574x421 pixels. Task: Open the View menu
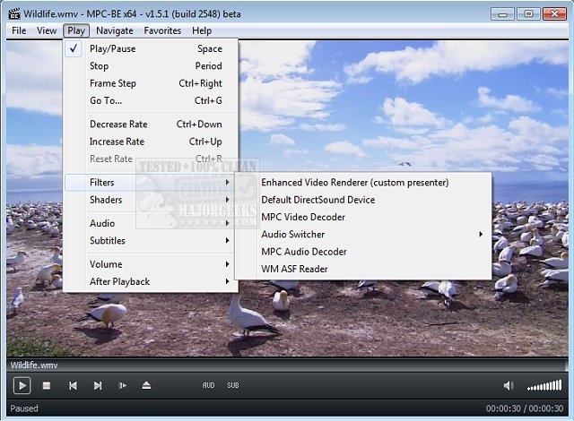[x=47, y=30]
